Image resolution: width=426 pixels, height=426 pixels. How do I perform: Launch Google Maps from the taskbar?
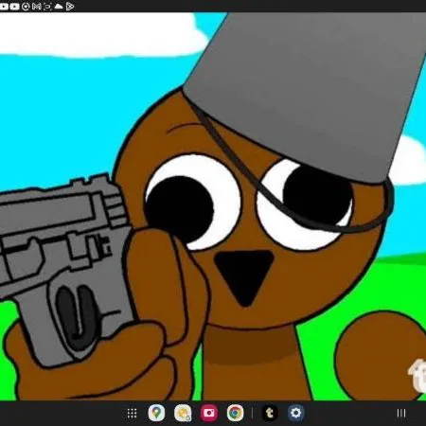click(x=156, y=413)
